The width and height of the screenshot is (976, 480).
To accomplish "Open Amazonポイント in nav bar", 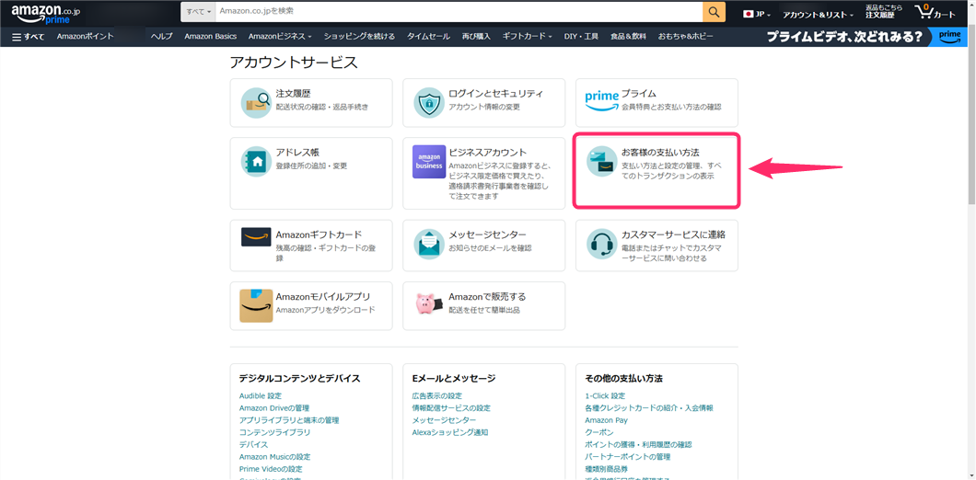I will coord(86,37).
